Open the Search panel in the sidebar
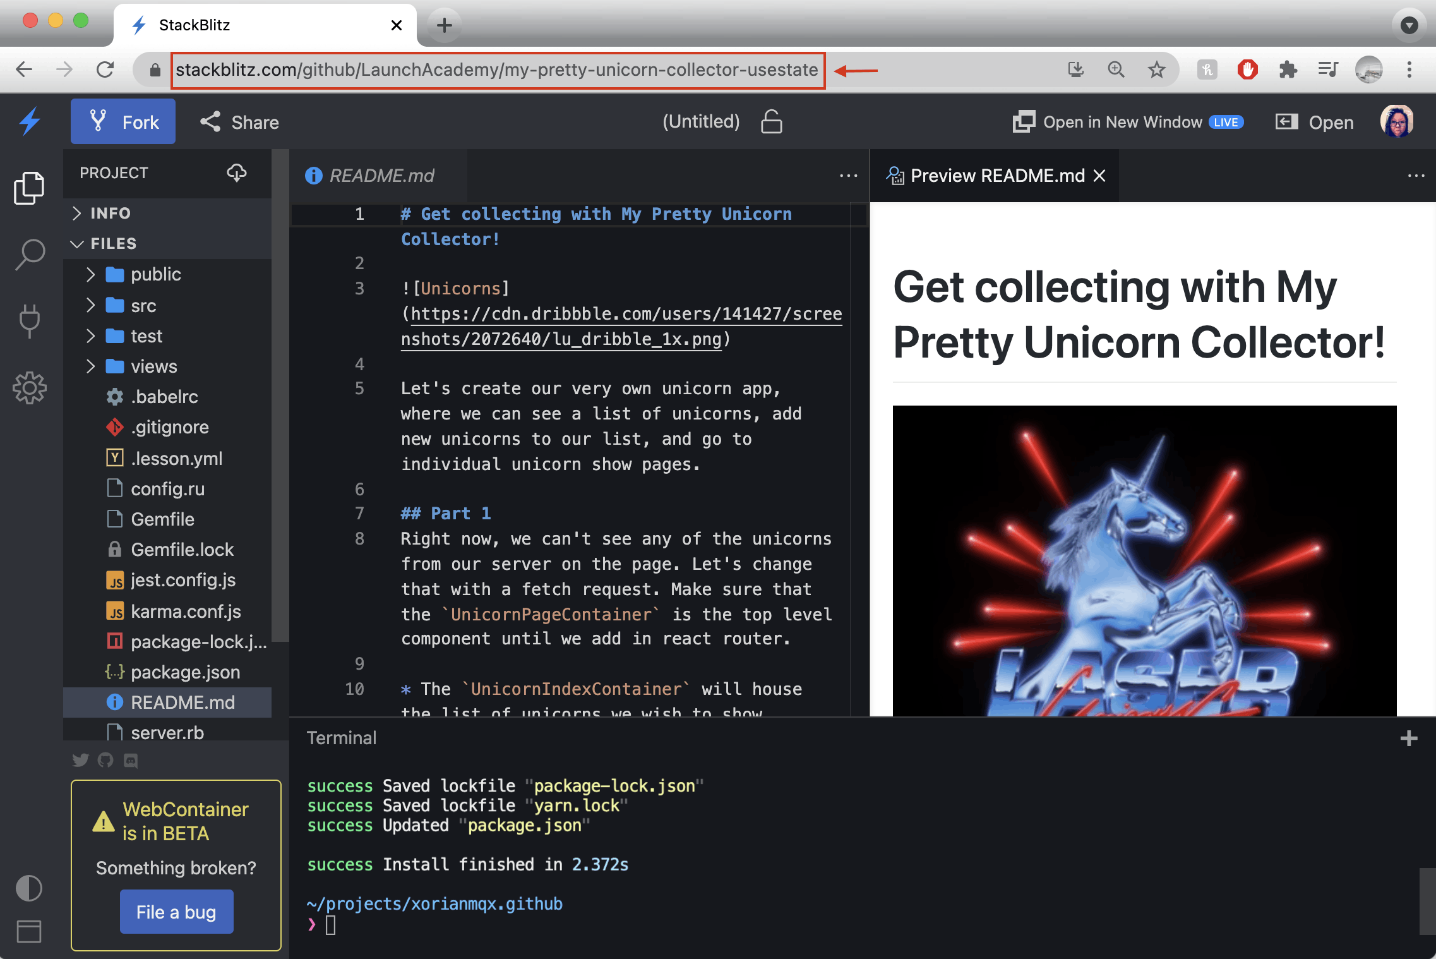This screenshot has width=1436, height=959. click(29, 254)
